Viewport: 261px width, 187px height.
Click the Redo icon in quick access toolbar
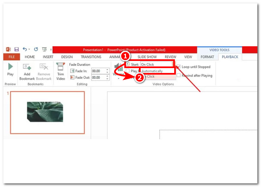click(36, 50)
